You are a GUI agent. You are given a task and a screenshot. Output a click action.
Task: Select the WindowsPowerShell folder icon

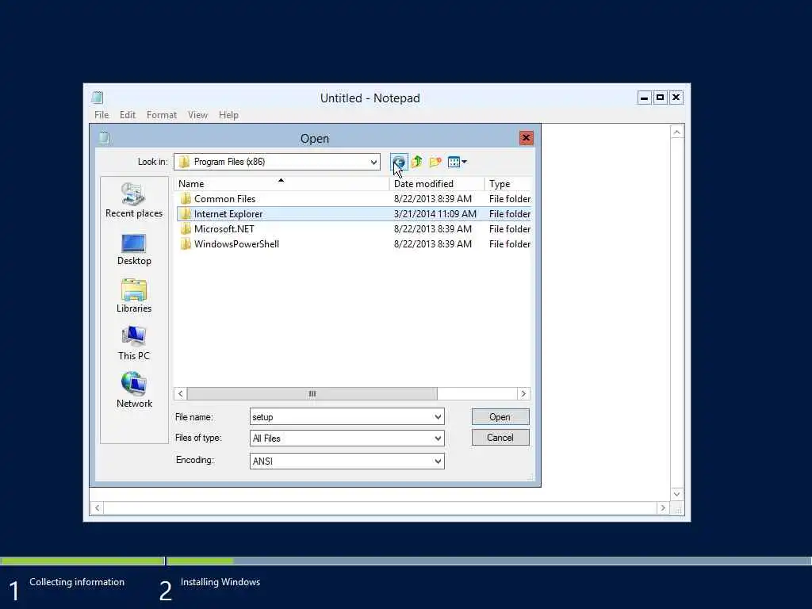click(186, 244)
